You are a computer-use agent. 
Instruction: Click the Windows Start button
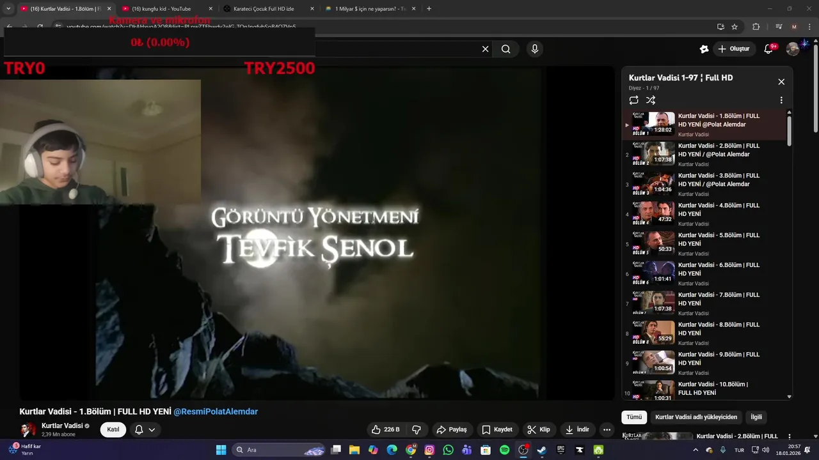tap(221, 450)
